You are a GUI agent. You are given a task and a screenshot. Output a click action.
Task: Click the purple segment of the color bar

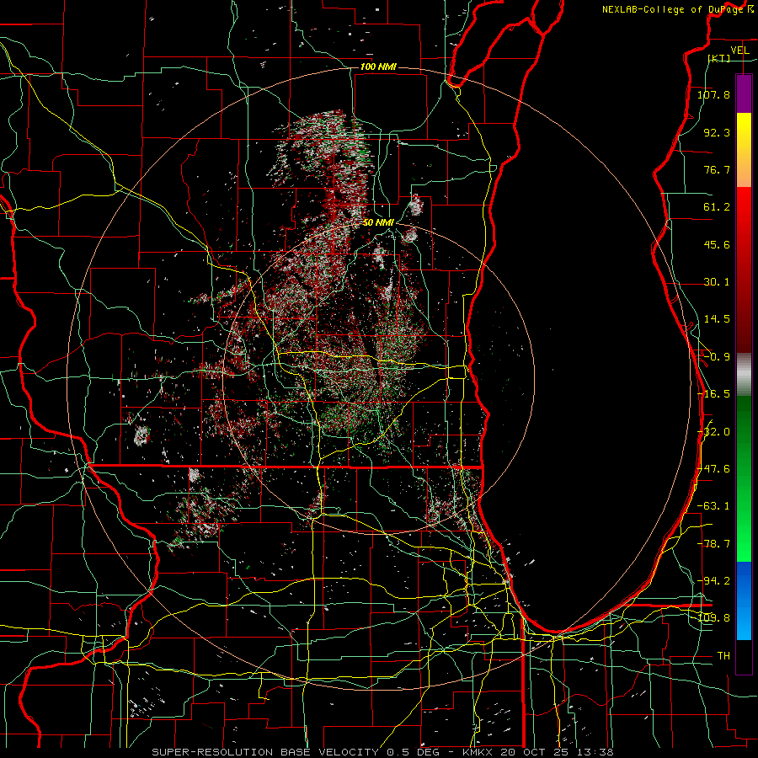[744, 93]
